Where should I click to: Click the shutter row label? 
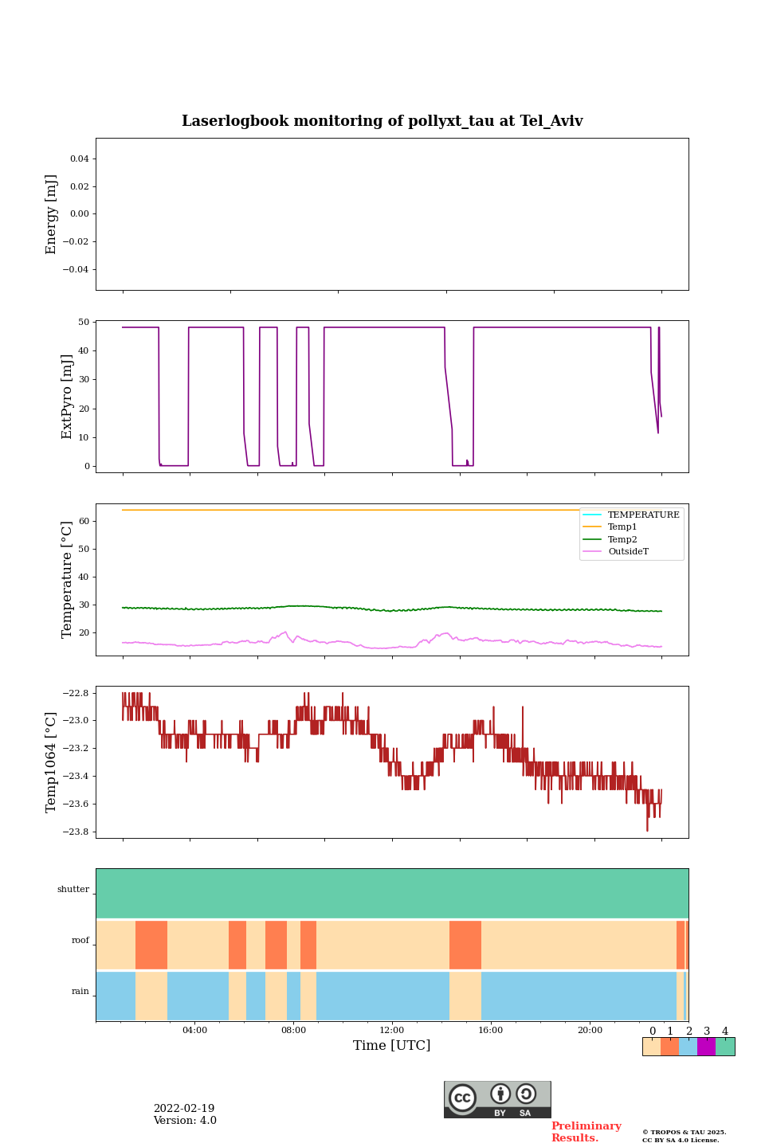click(x=73, y=890)
